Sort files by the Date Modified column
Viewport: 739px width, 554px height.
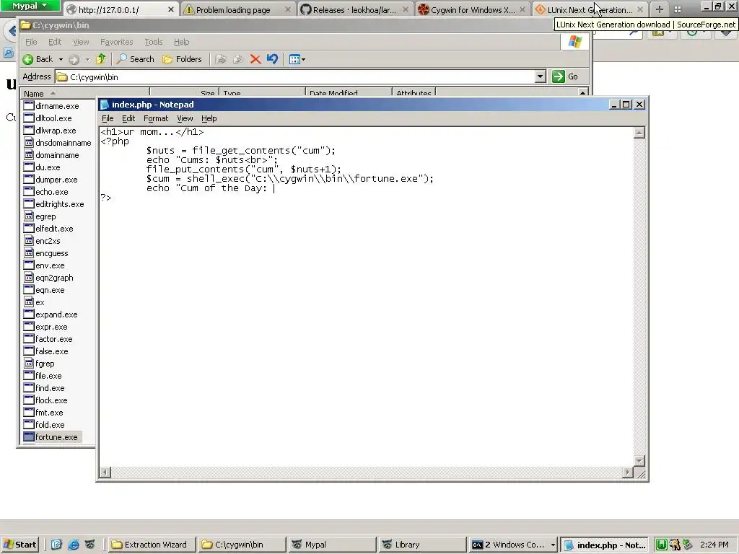(349, 93)
